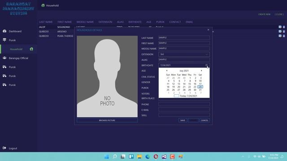
Task: Select July 10 in the calendar
Action: click(x=200, y=81)
